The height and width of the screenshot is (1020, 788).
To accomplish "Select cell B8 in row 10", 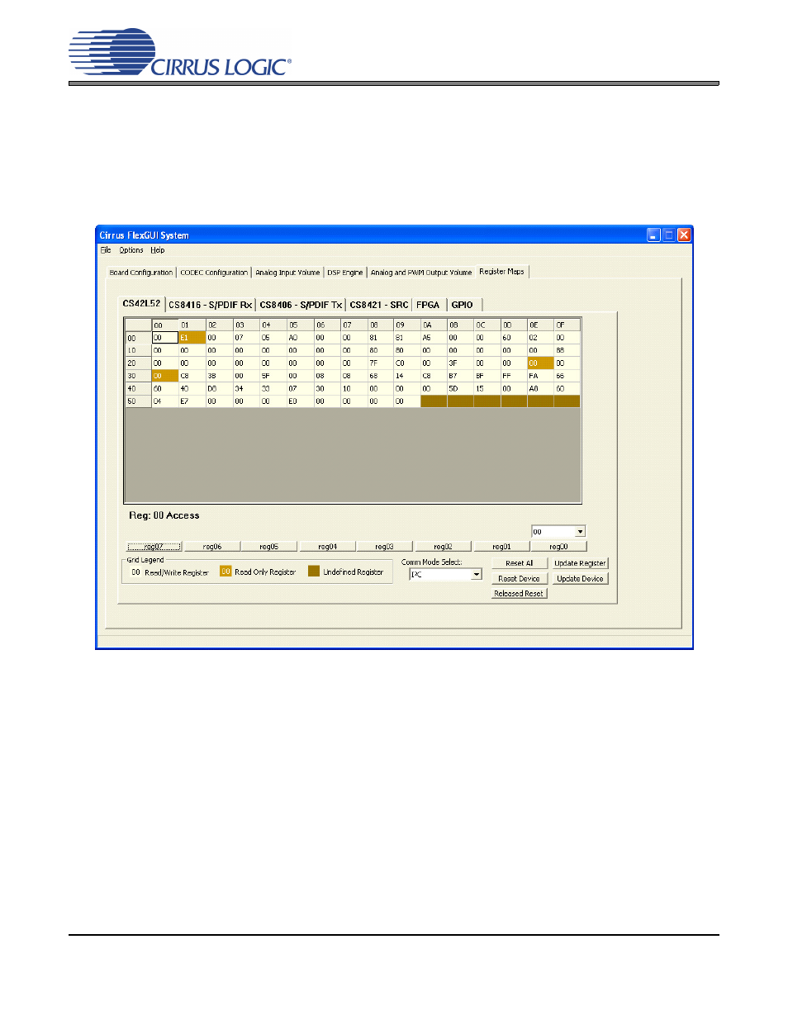I will pos(567,350).
